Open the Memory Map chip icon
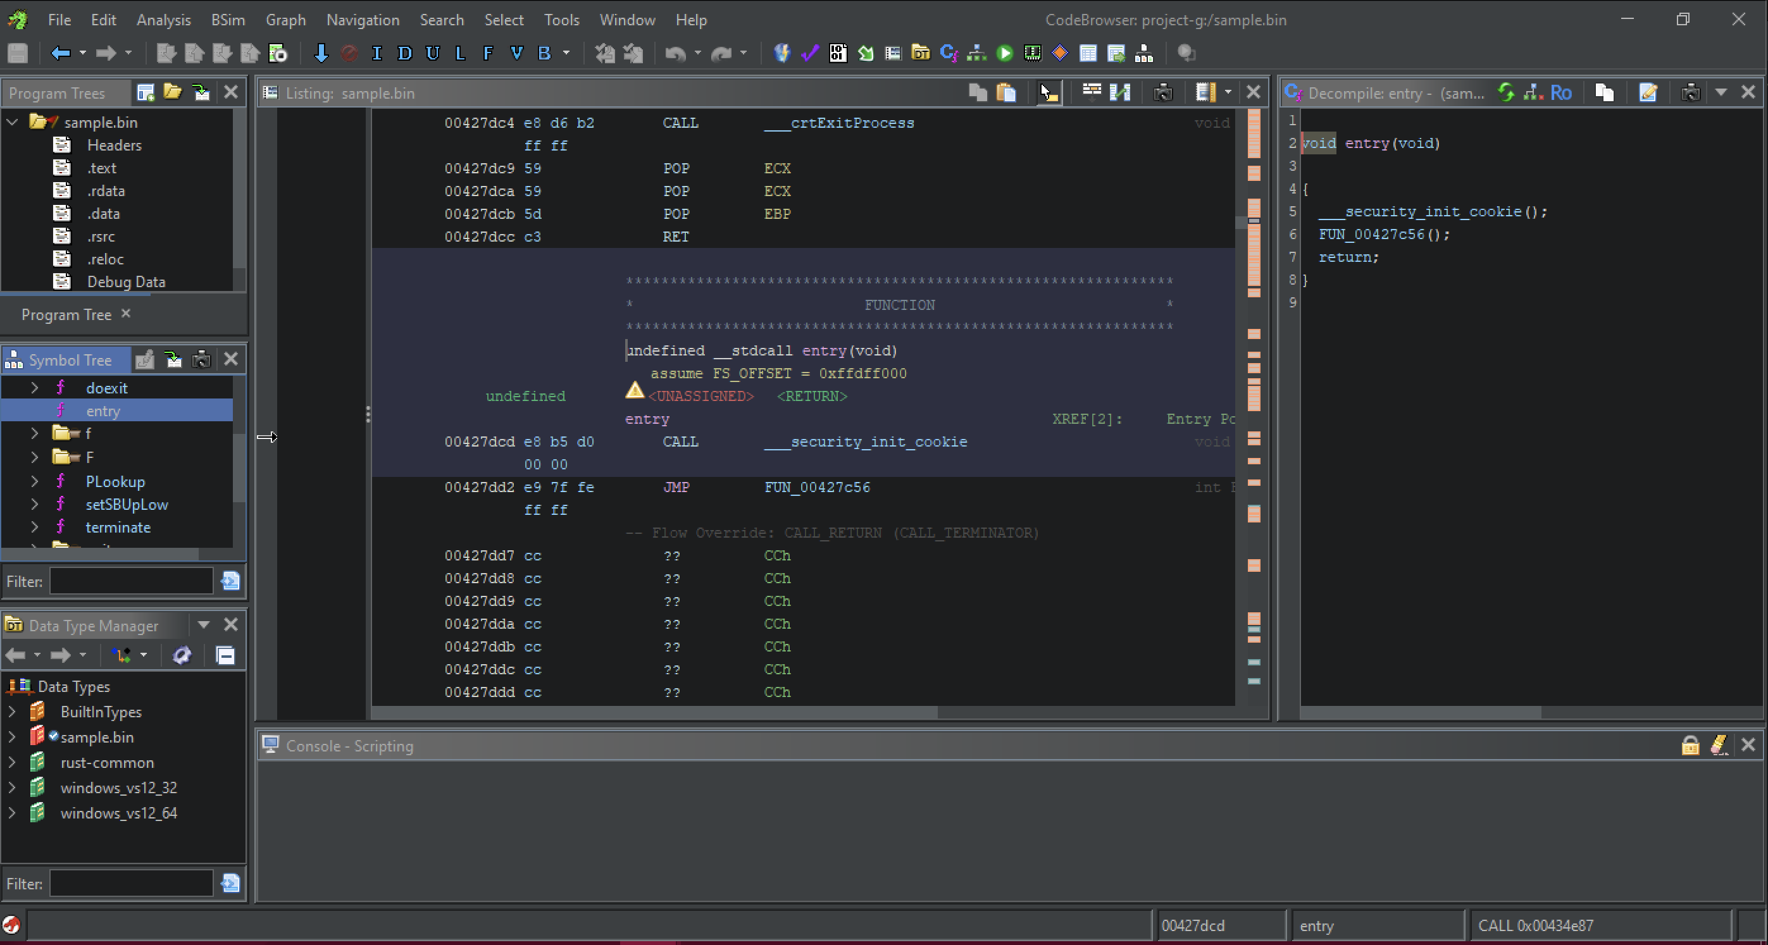This screenshot has width=1768, height=945. (x=1032, y=53)
